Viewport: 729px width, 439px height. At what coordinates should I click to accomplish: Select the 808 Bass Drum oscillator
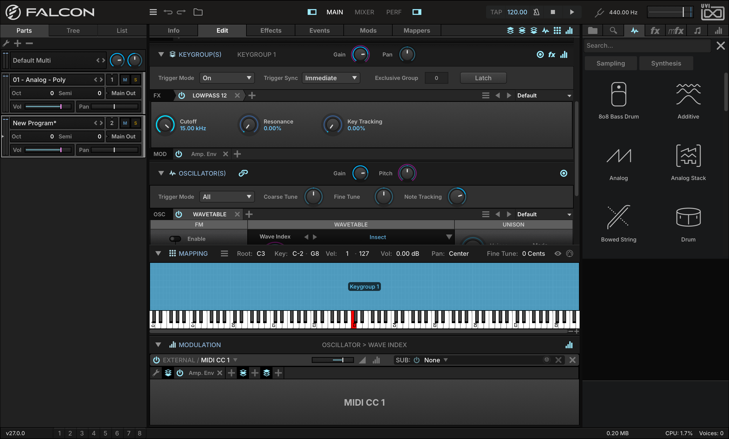(619, 101)
